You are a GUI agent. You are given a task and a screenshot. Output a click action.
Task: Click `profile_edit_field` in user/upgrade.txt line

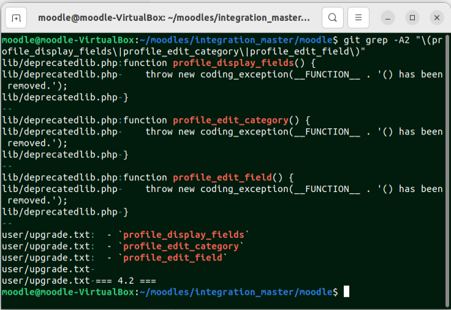(173, 258)
